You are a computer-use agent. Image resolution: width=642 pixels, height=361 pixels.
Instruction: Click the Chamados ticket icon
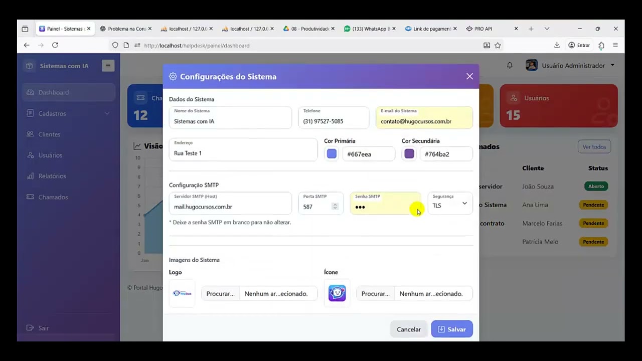click(x=30, y=197)
